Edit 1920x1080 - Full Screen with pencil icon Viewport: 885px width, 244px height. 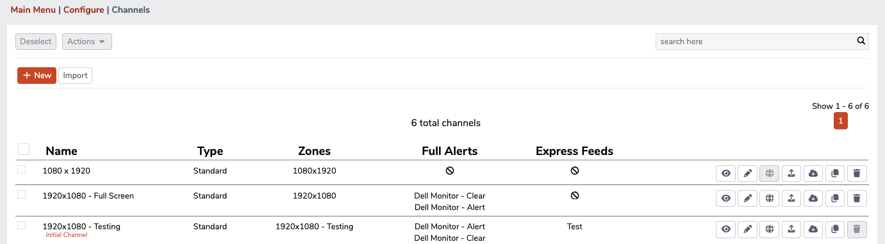pos(747,199)
